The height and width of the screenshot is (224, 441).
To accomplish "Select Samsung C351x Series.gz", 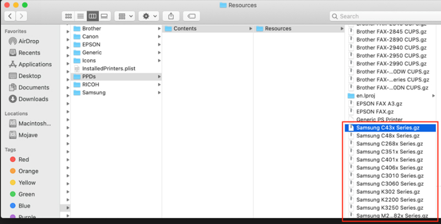I will [x=391, y=151].
